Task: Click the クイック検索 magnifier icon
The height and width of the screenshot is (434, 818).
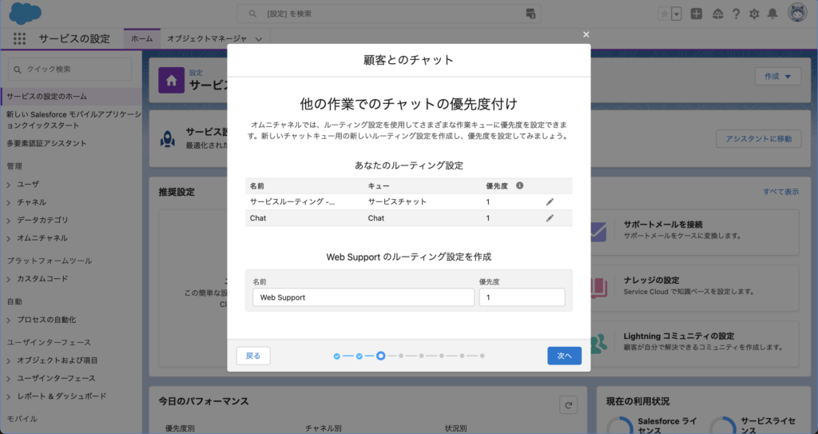Action: 18,70
